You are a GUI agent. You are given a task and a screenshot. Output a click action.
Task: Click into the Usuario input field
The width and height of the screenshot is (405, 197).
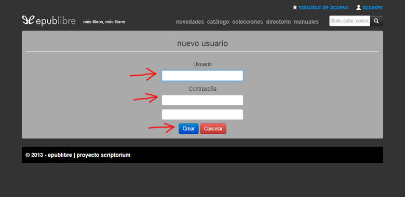(203, 76)
